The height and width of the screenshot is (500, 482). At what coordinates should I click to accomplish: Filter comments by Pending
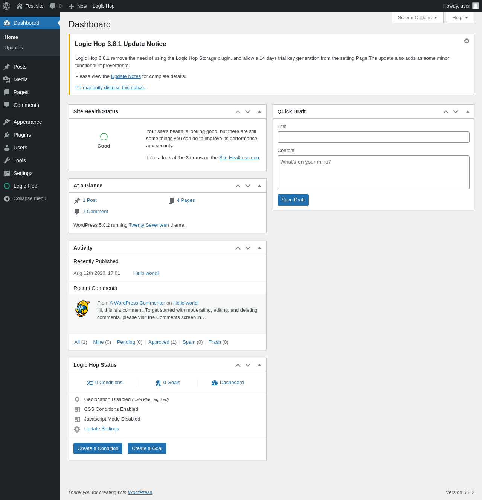pos(126,342)
